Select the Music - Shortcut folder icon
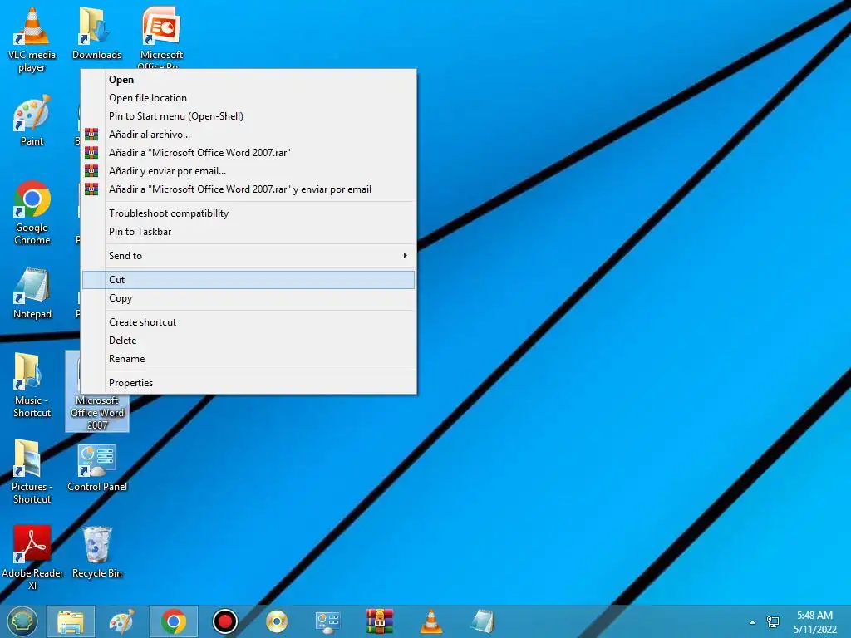The width and height of the screenshot is (851, 638). coord(32,385)
